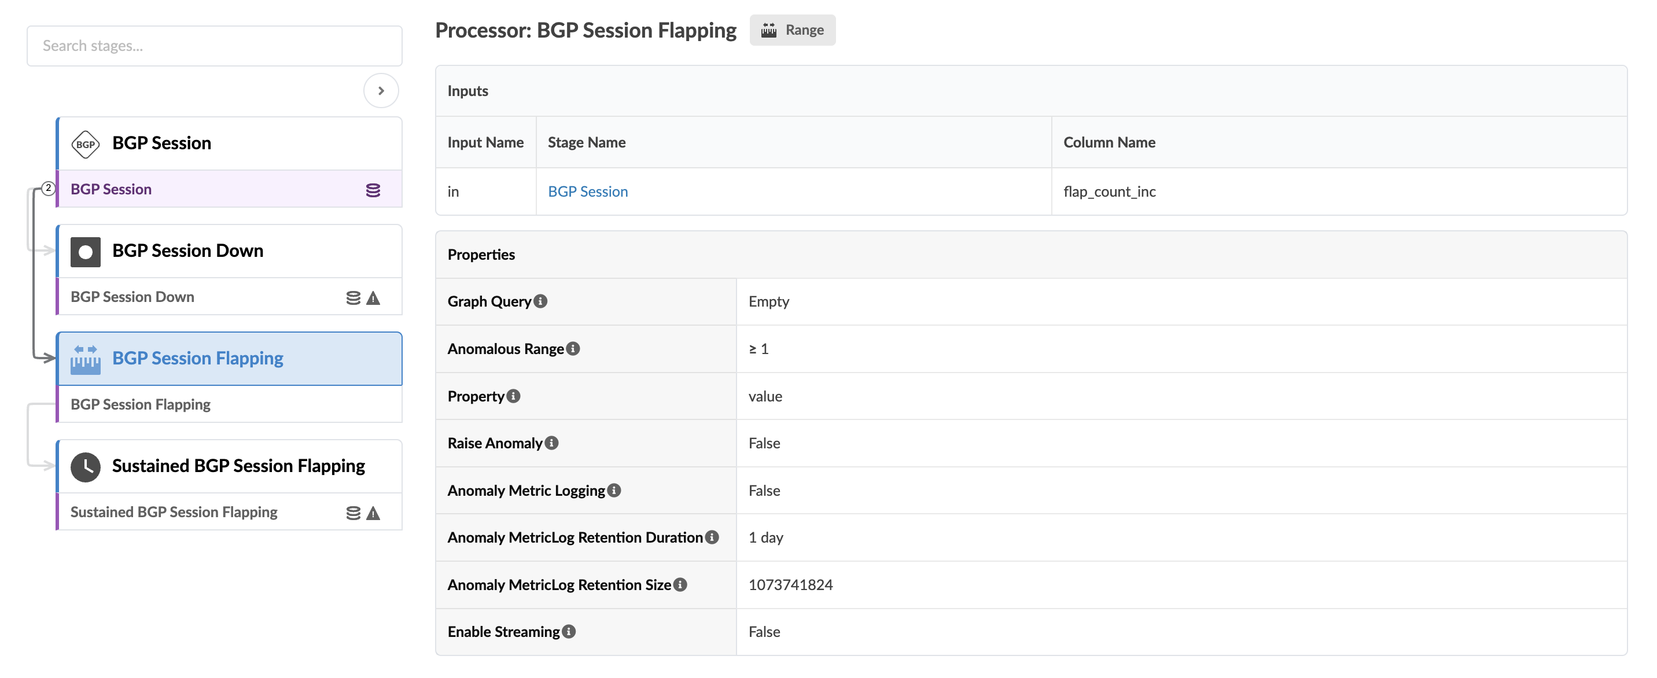The width and height of the screenshot is (1657, 678).
Task: Click the Range processor type badge
Action: 792,30
